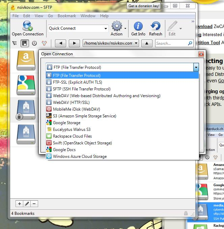Remove bookmark with the minus button
The height and width of the screenshot is (229, 224).
coord(34,204)
